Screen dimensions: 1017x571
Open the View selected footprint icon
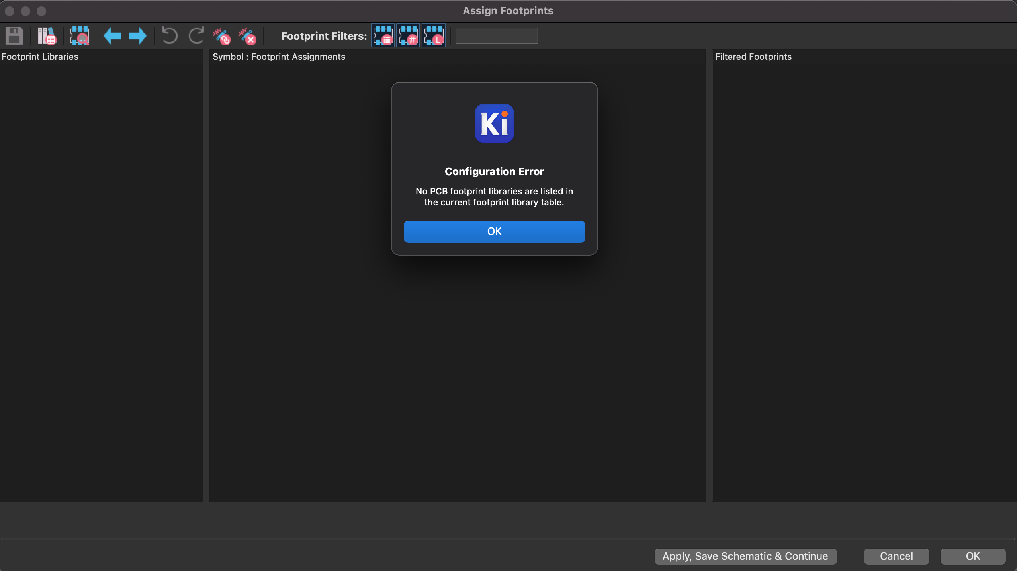tap(80, 36)
